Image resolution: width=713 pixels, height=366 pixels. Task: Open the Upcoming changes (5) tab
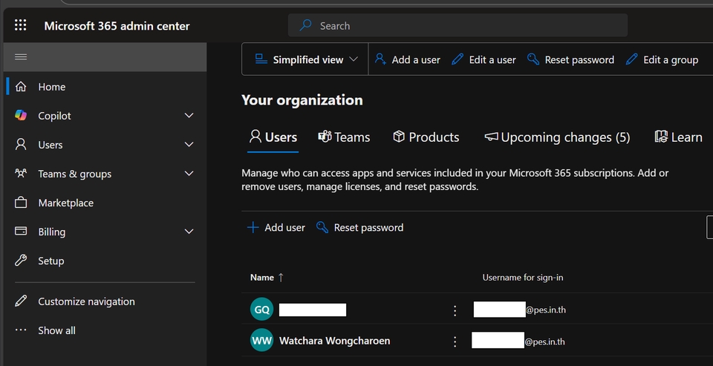tap(558, 137)
